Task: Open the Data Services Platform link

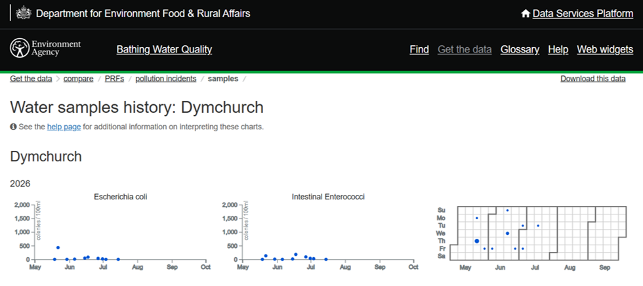Action: coord(583,14)
